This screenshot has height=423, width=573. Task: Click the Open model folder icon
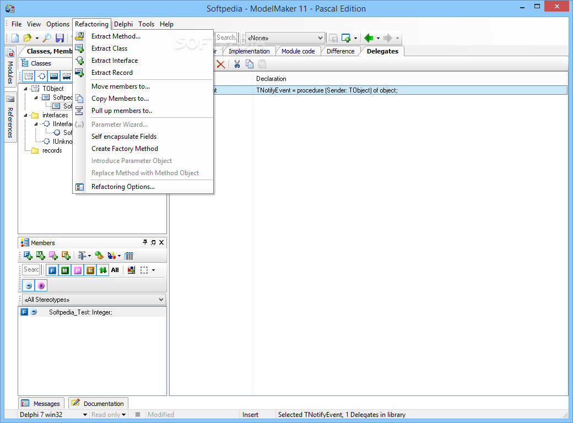click(x=28, y=37)
